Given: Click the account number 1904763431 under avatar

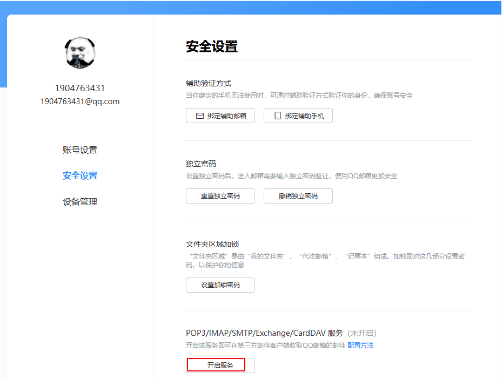Looking at the screenshot, I should coord(80,88).
